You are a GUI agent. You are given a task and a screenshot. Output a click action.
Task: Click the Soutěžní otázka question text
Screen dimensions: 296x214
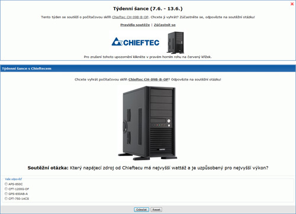click(x=148, y=168)
